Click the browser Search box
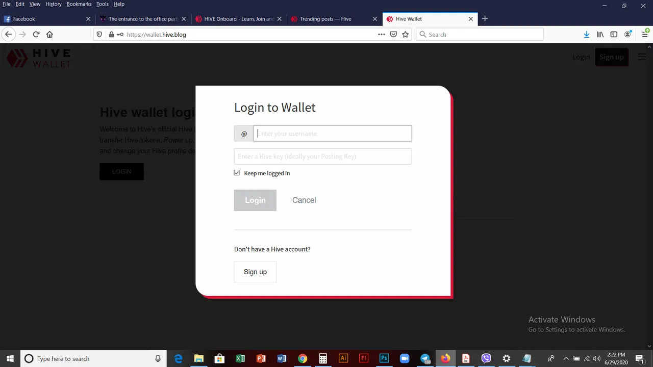Screen dimensions: 653x367 480,34
